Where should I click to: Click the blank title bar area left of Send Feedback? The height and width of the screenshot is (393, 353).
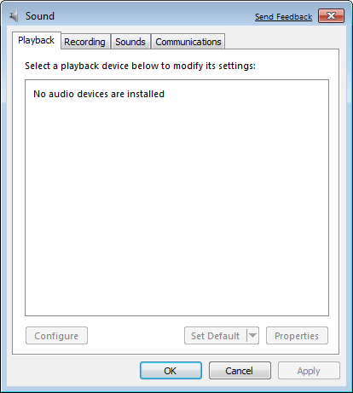click(x=153, y=16)
